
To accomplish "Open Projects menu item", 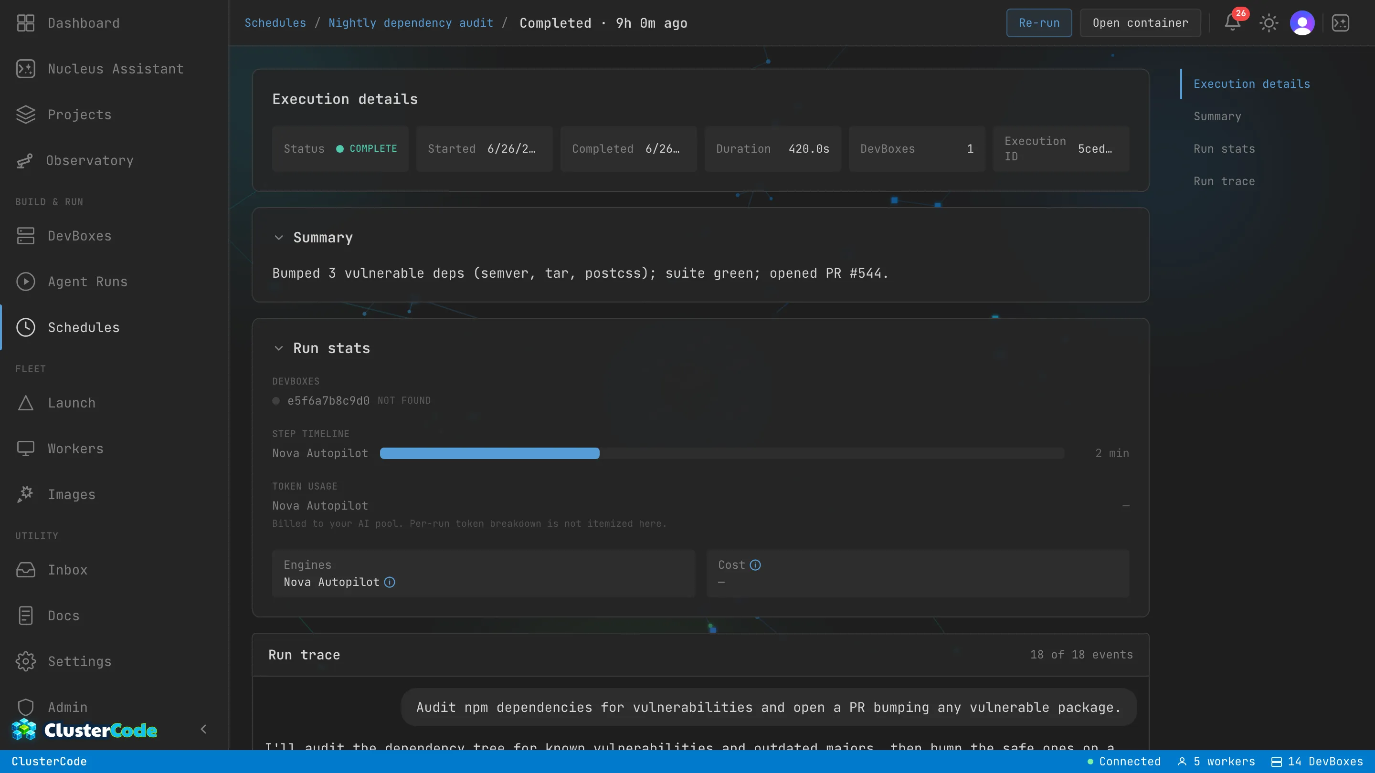I will pos(114,115).
